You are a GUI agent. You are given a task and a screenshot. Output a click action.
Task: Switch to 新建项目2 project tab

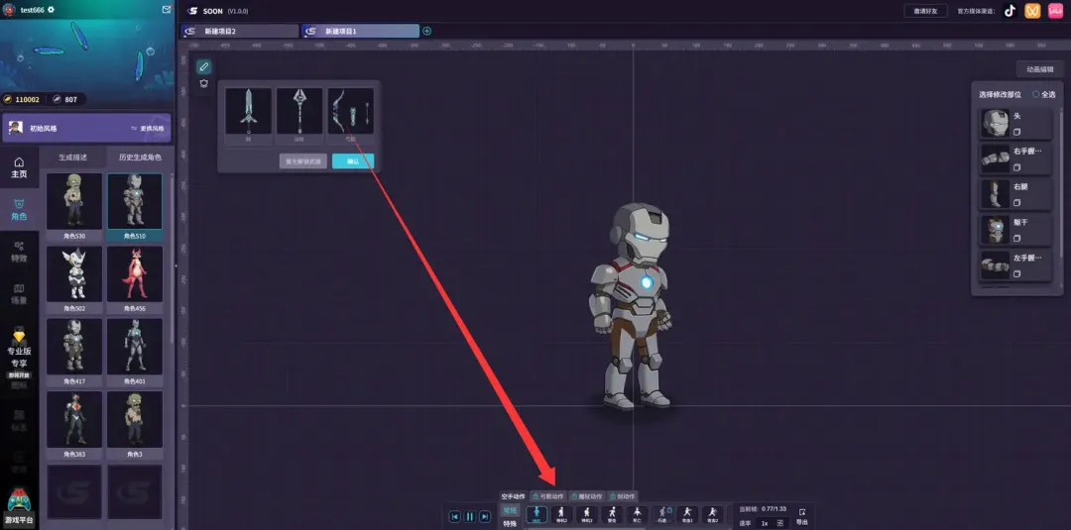(240, 32)
